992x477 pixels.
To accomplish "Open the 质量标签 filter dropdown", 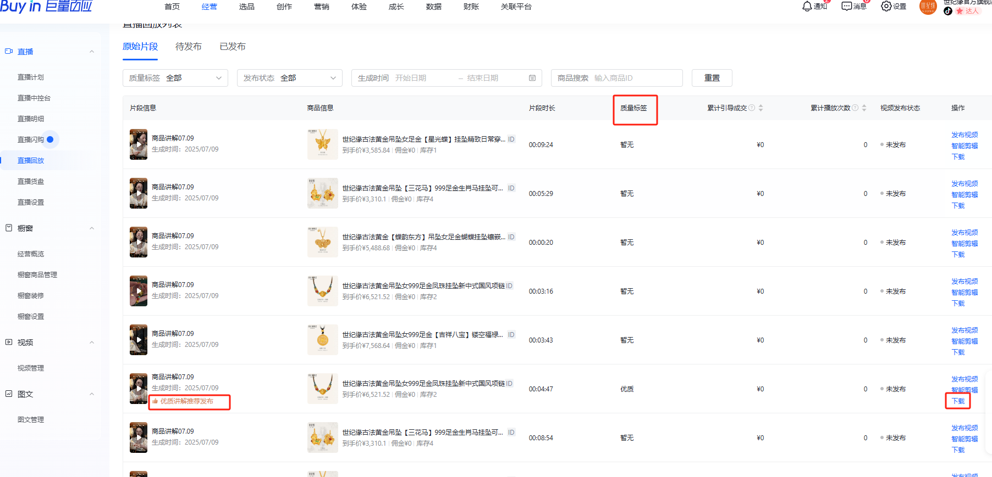I will pyautogui.click(x=175, y=78).
